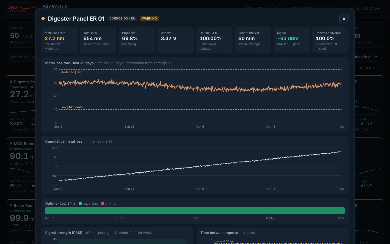
Task: Click the SiteWatch app title
Action: pyautogui.click(x=55, y=7)
